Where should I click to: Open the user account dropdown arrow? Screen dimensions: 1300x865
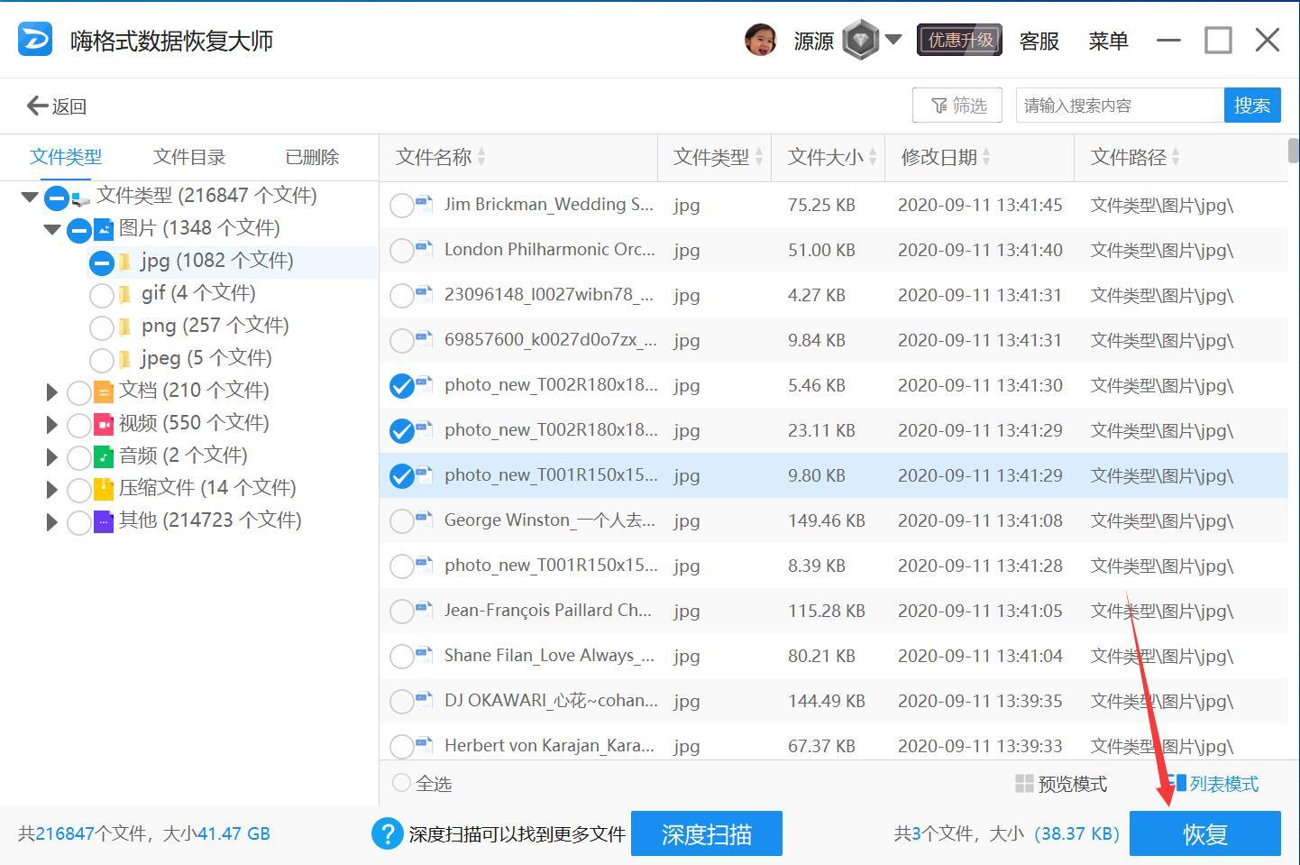[x=893, y=40]
